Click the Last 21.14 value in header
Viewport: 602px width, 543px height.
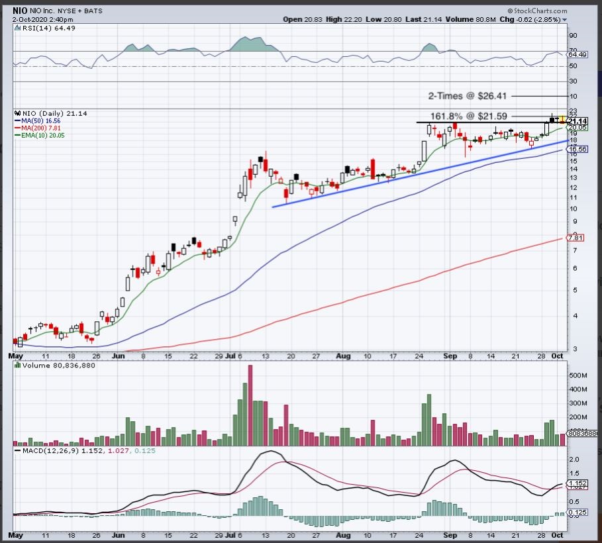click(x=423, y=20)
